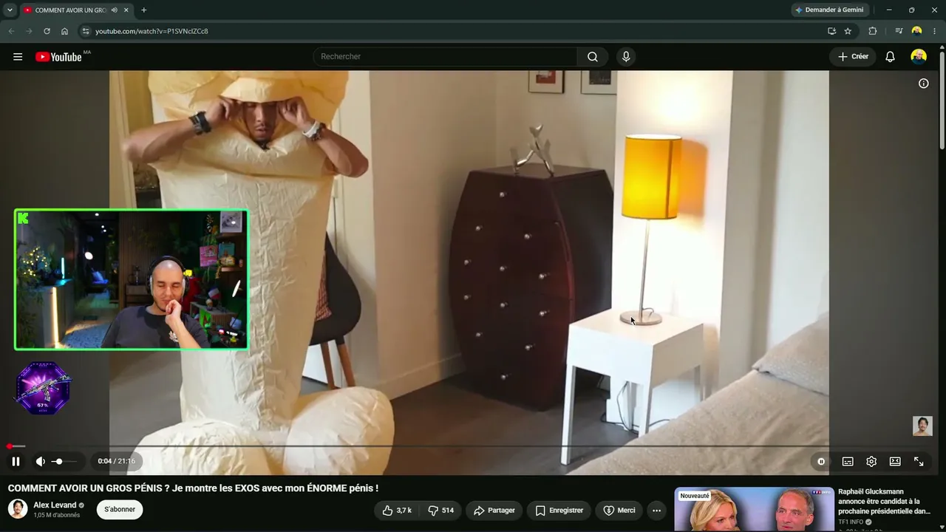Mute the video volume

[x=41, y=461]
